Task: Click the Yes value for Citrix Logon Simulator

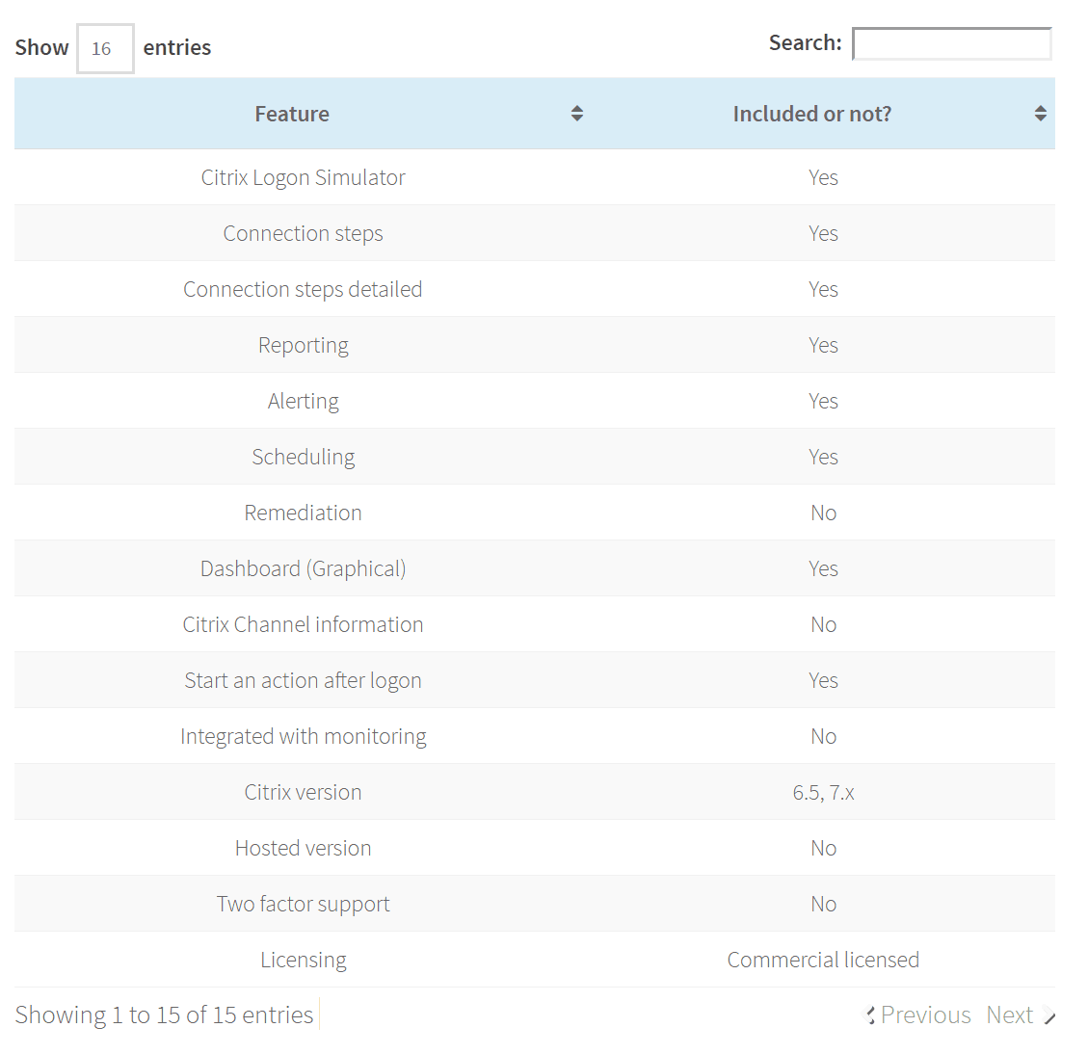Action: 824,177
